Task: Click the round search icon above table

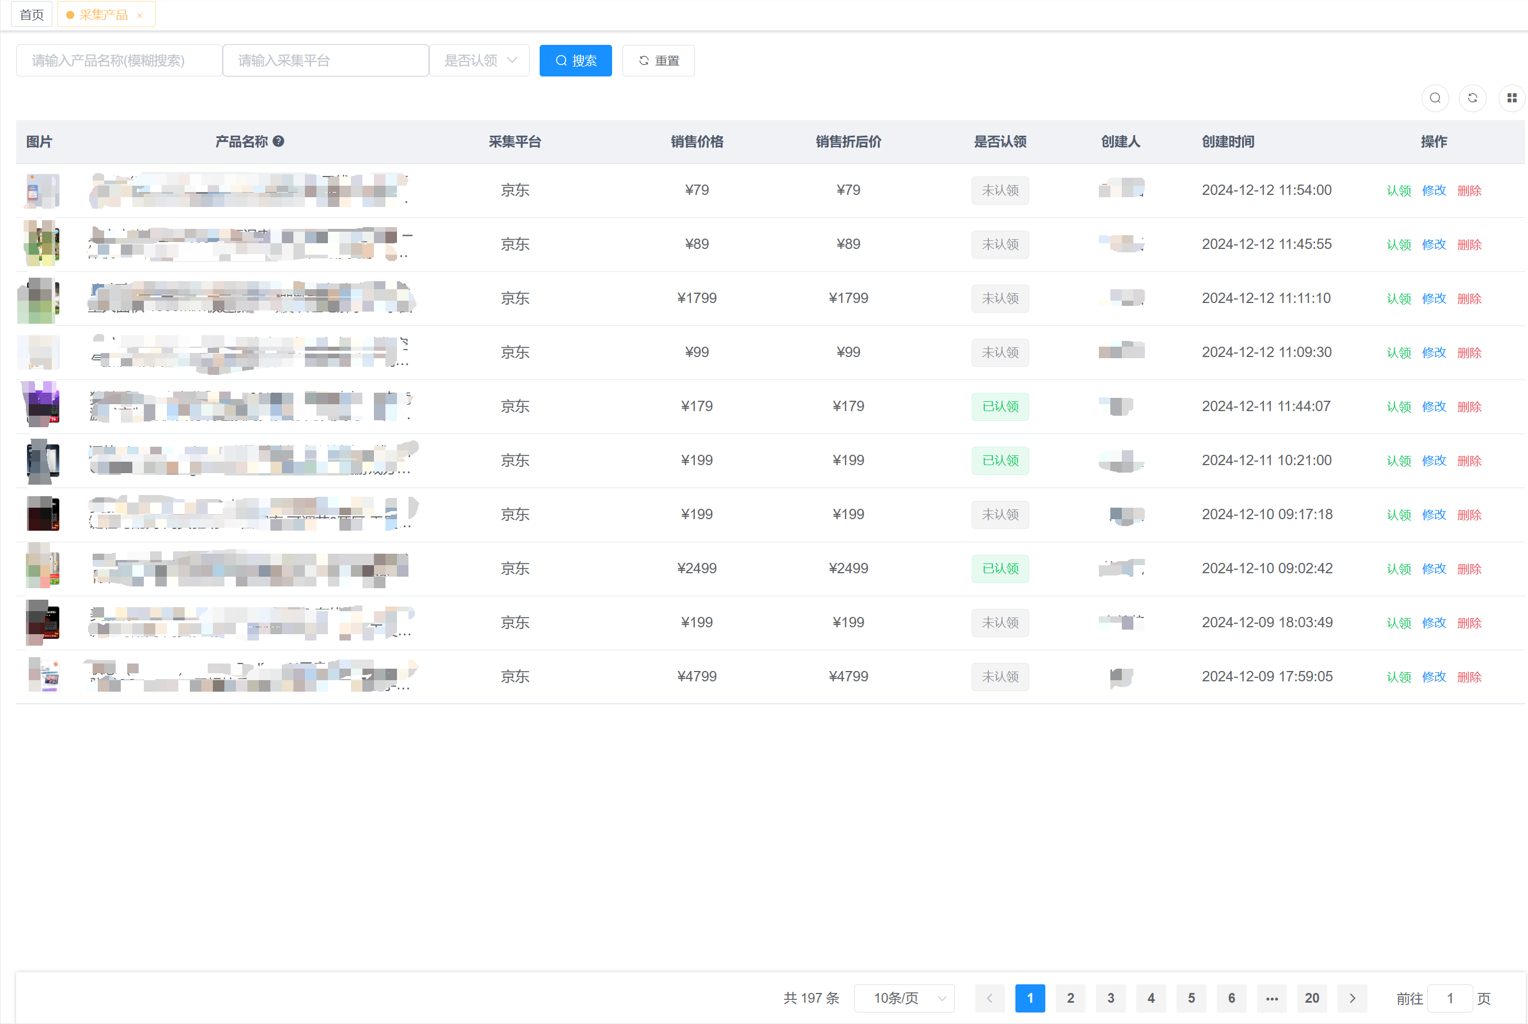Action: click(x=1435, y=98)
